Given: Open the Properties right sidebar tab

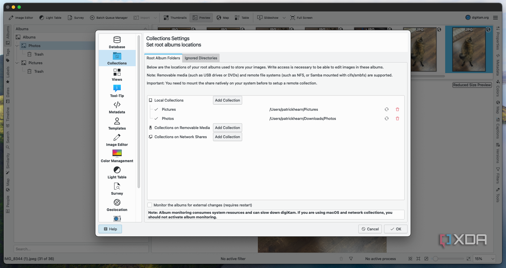Looking at the screenshot, I should pyautogui.click(x=498, y=38).
